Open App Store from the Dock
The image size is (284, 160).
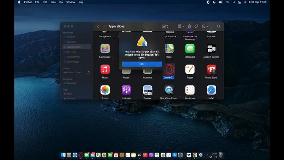pos(174,155)
